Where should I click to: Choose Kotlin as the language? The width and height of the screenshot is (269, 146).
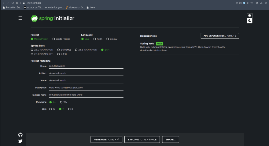(98, 39)
